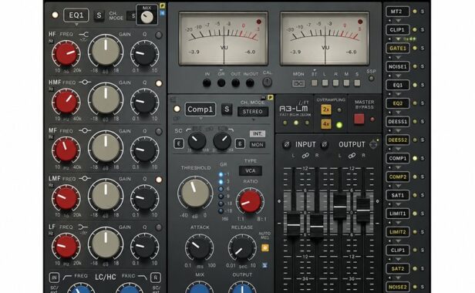
Task: Open the Comp1 CH. MODE STEREO dropdown
Action: [x=253, y=111]
